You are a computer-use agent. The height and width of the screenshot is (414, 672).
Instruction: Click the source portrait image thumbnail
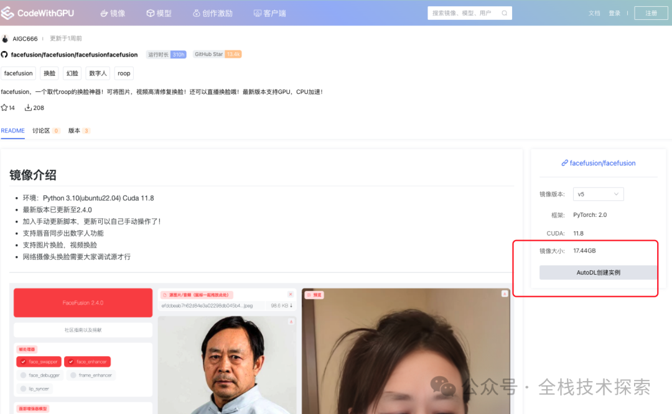pos(227,365)
